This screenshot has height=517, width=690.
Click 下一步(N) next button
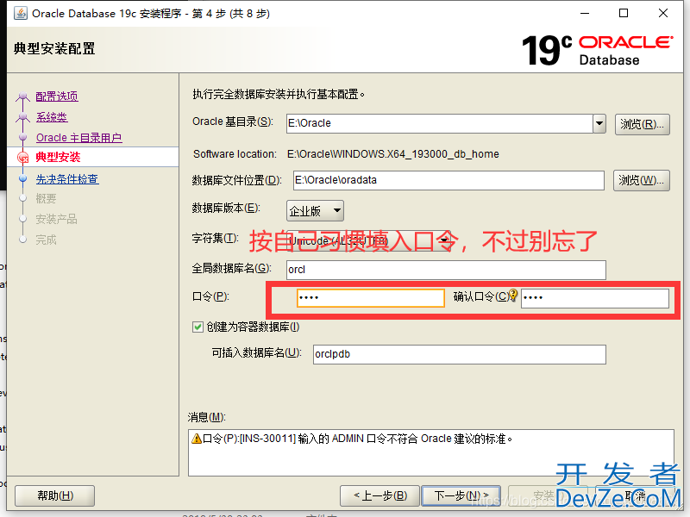pyautogui.click(x=461, y=496)
